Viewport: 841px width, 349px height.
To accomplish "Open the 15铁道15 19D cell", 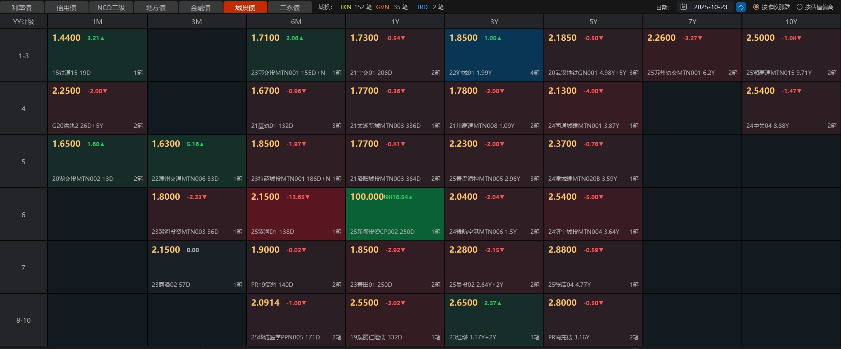I will pyautogui.click(x=97, y=56).
